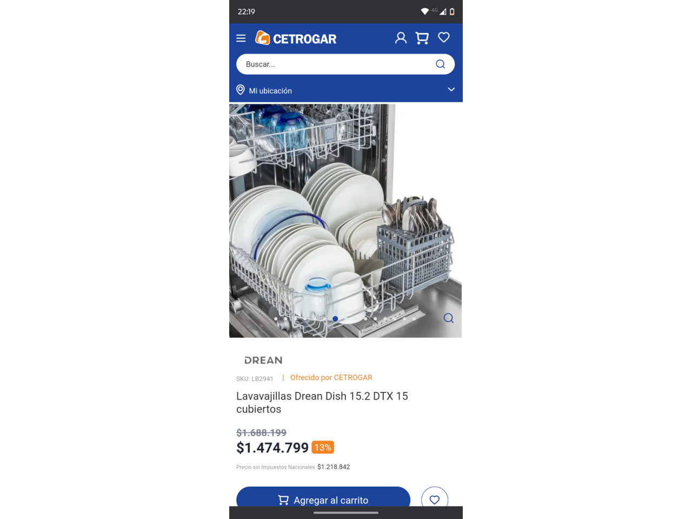Image resolution: width=692 pixels, height=519 pixels.
Task: Tap the magnifier inside the search bar
Action: [441, 64]
